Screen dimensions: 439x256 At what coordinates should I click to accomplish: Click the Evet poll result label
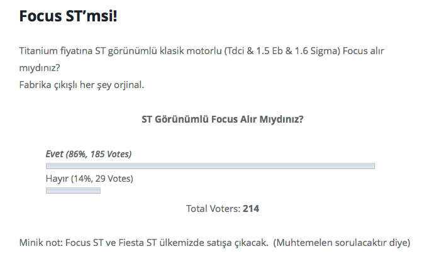[89, 154]
